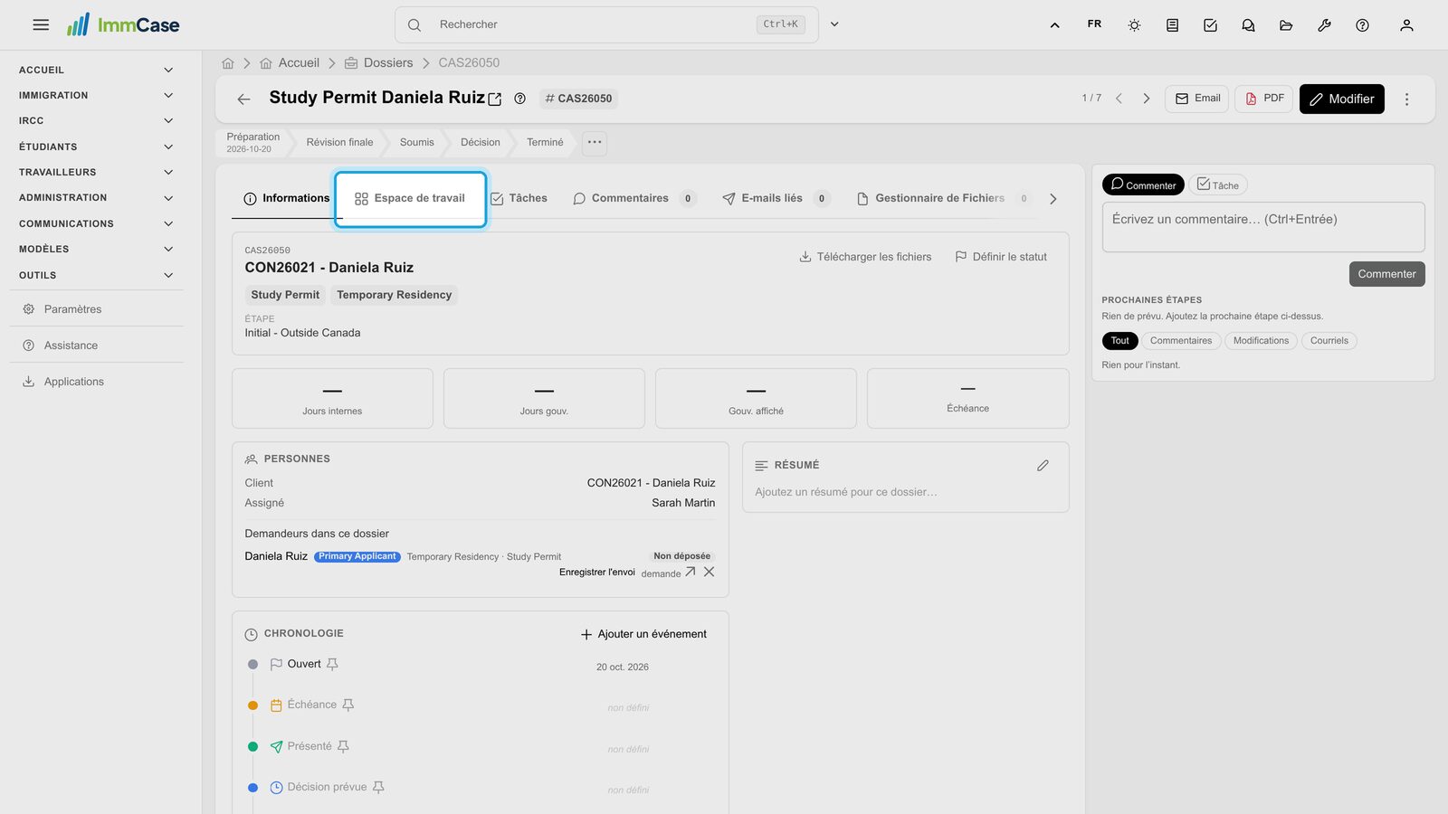The height and width of the screenshot is (814, 1448).
Task: Open the dropdown arrow beside the search box
Action: click(x=834, y=24)
